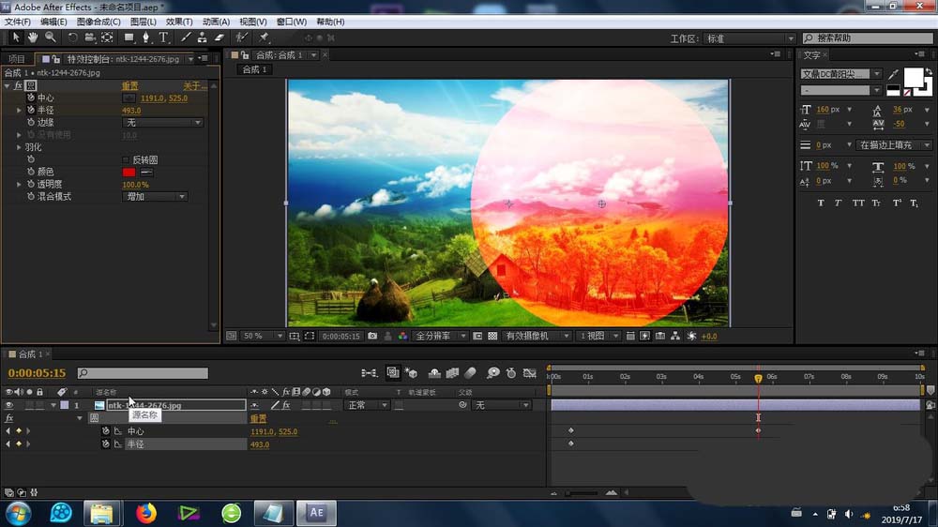Select the Pen tool

(x=145, y=38)
